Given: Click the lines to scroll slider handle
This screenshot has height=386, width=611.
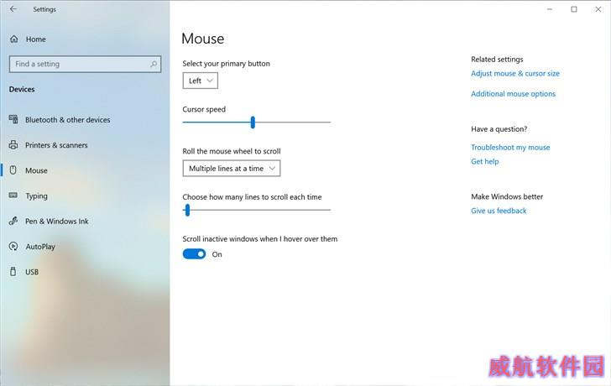Looking at the screenshot, I should coord(187,210).
